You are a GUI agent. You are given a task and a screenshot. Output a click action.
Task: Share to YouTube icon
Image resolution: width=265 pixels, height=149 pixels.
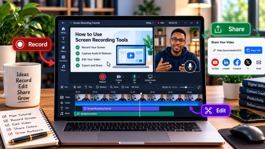pos(215,63)
